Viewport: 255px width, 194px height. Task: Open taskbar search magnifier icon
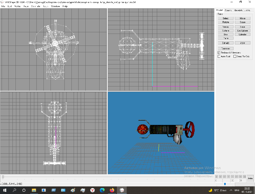coord(14,190)
